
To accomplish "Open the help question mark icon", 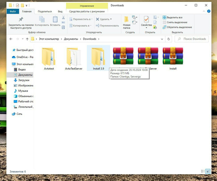I will pyautogui.click(x=209, y=11).
